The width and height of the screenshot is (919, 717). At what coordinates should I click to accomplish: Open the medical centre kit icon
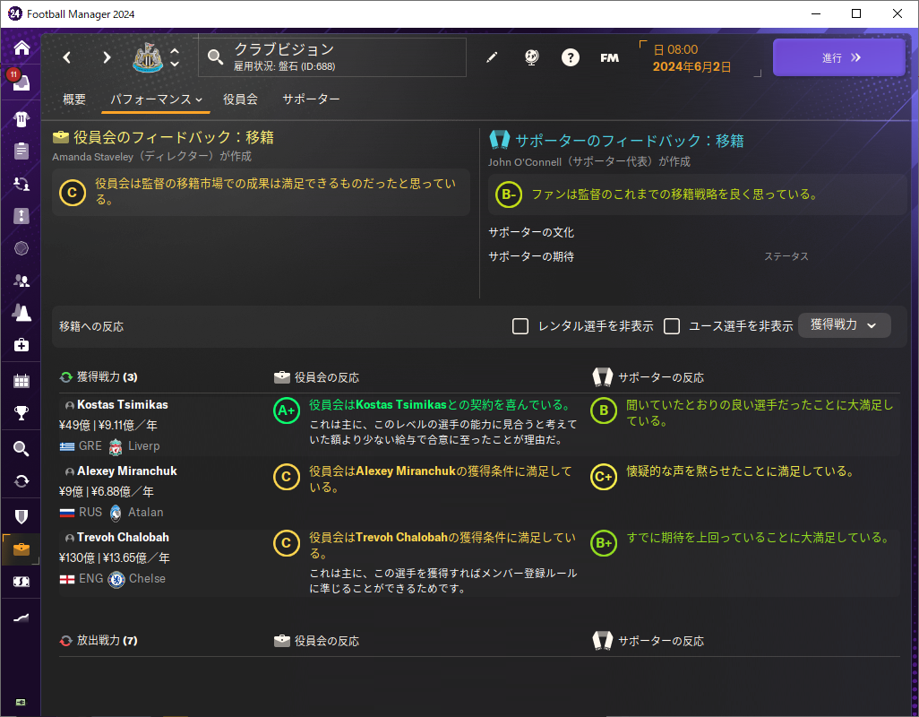(21, 345)
